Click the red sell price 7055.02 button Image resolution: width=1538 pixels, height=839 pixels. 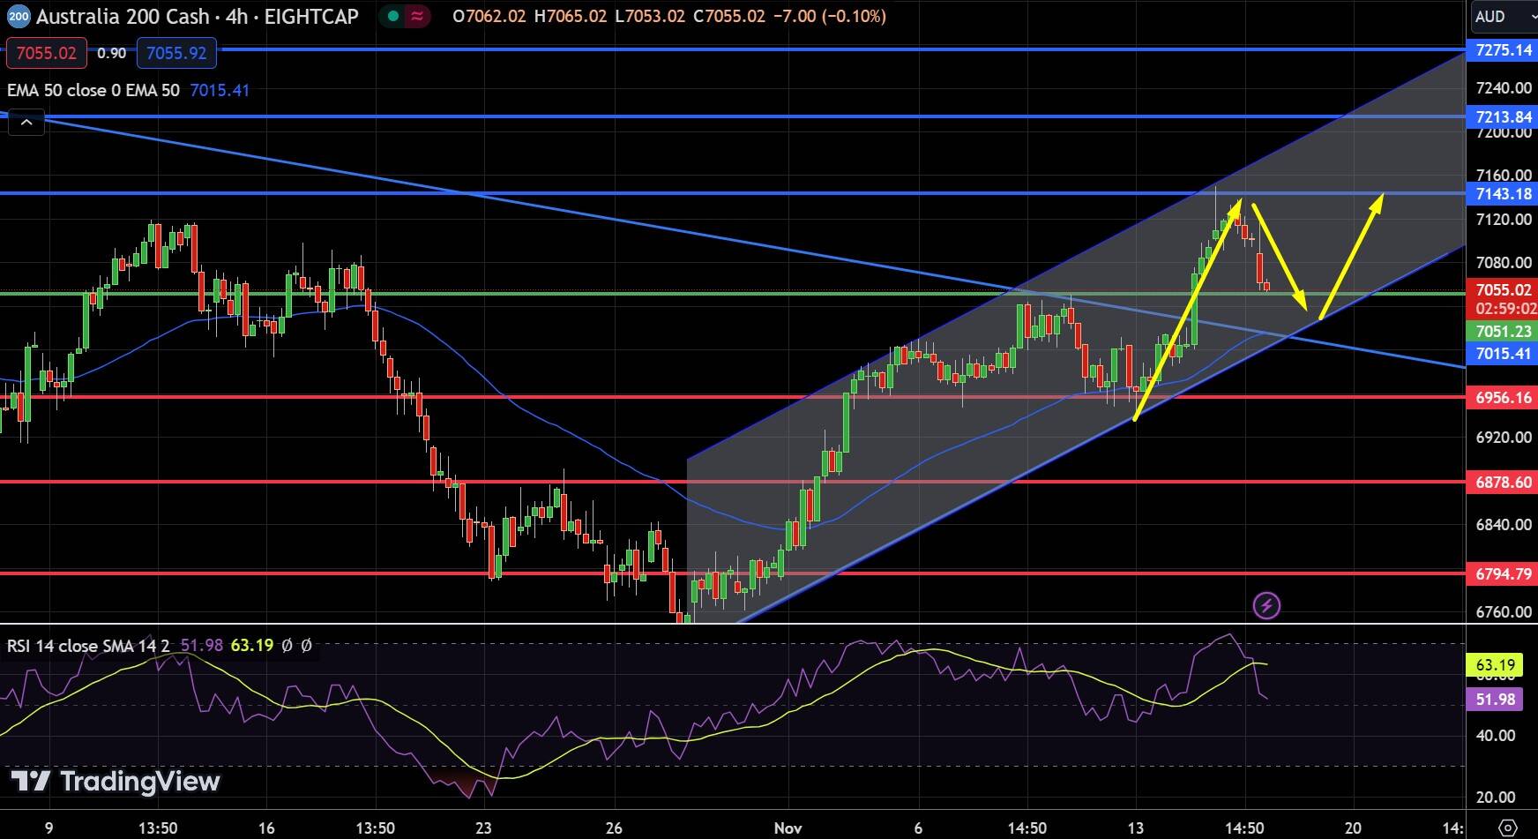pos(46,53)
